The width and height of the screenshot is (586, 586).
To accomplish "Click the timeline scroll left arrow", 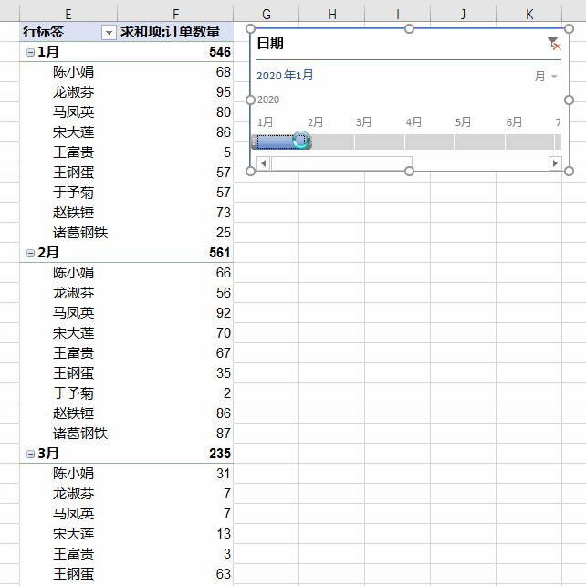I will [x=264, y=163].
